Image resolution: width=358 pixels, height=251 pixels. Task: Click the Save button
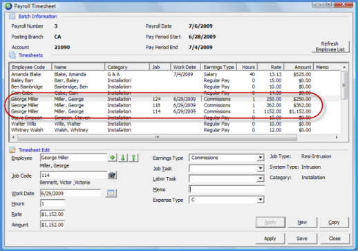point(302,239)
